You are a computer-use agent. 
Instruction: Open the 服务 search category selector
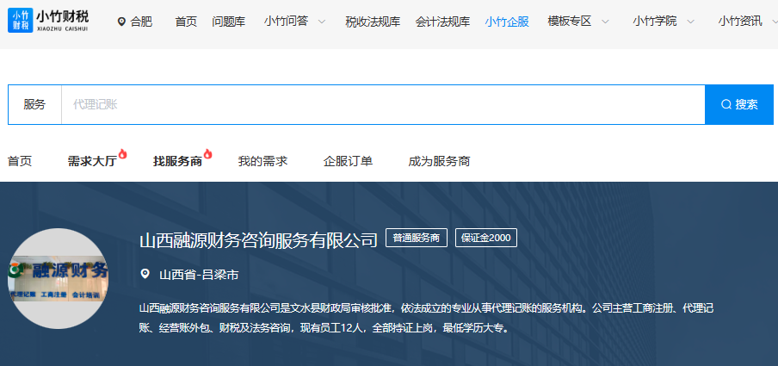point(34,104)
